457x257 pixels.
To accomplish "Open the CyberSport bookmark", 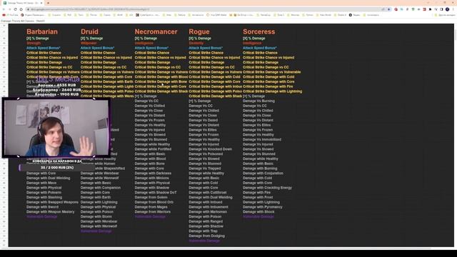I will (148, 15).
